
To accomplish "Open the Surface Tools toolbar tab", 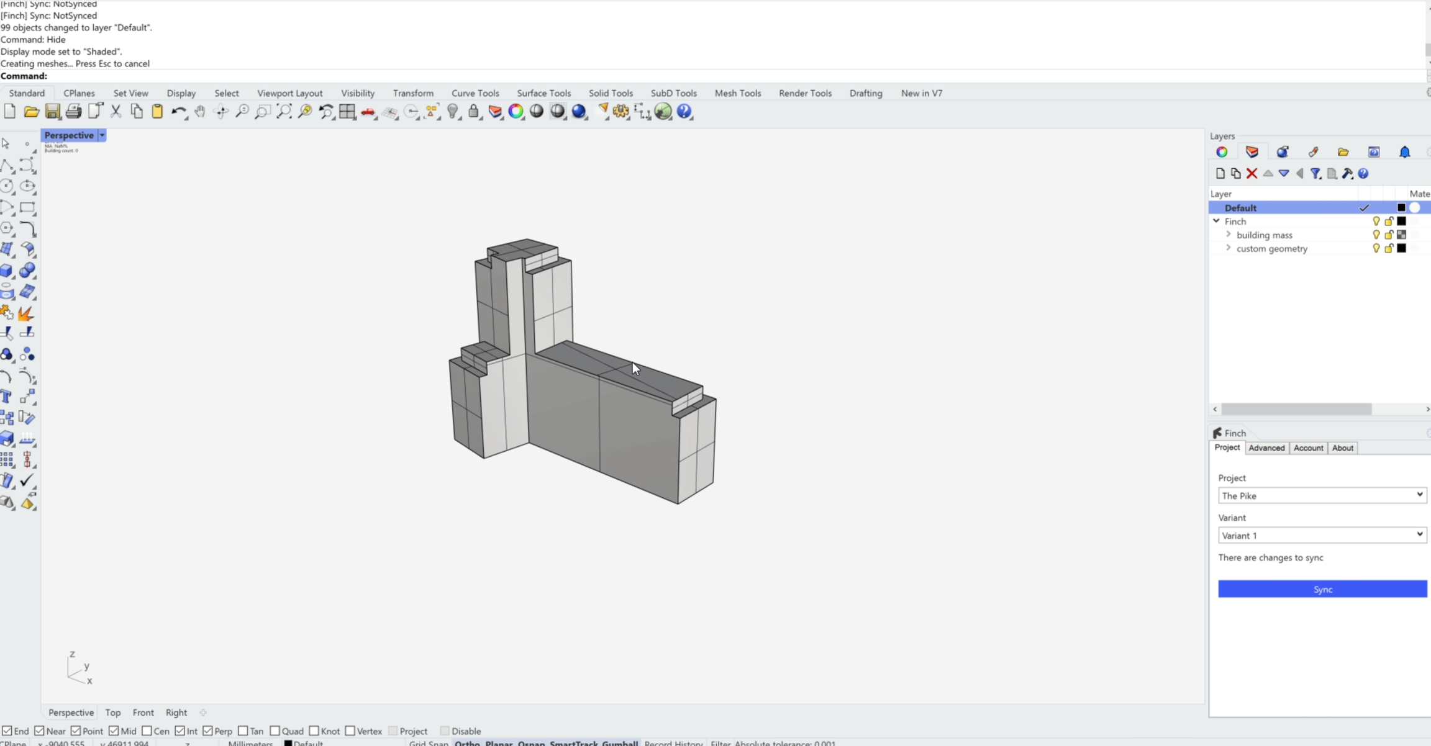I will pos(543,93).
